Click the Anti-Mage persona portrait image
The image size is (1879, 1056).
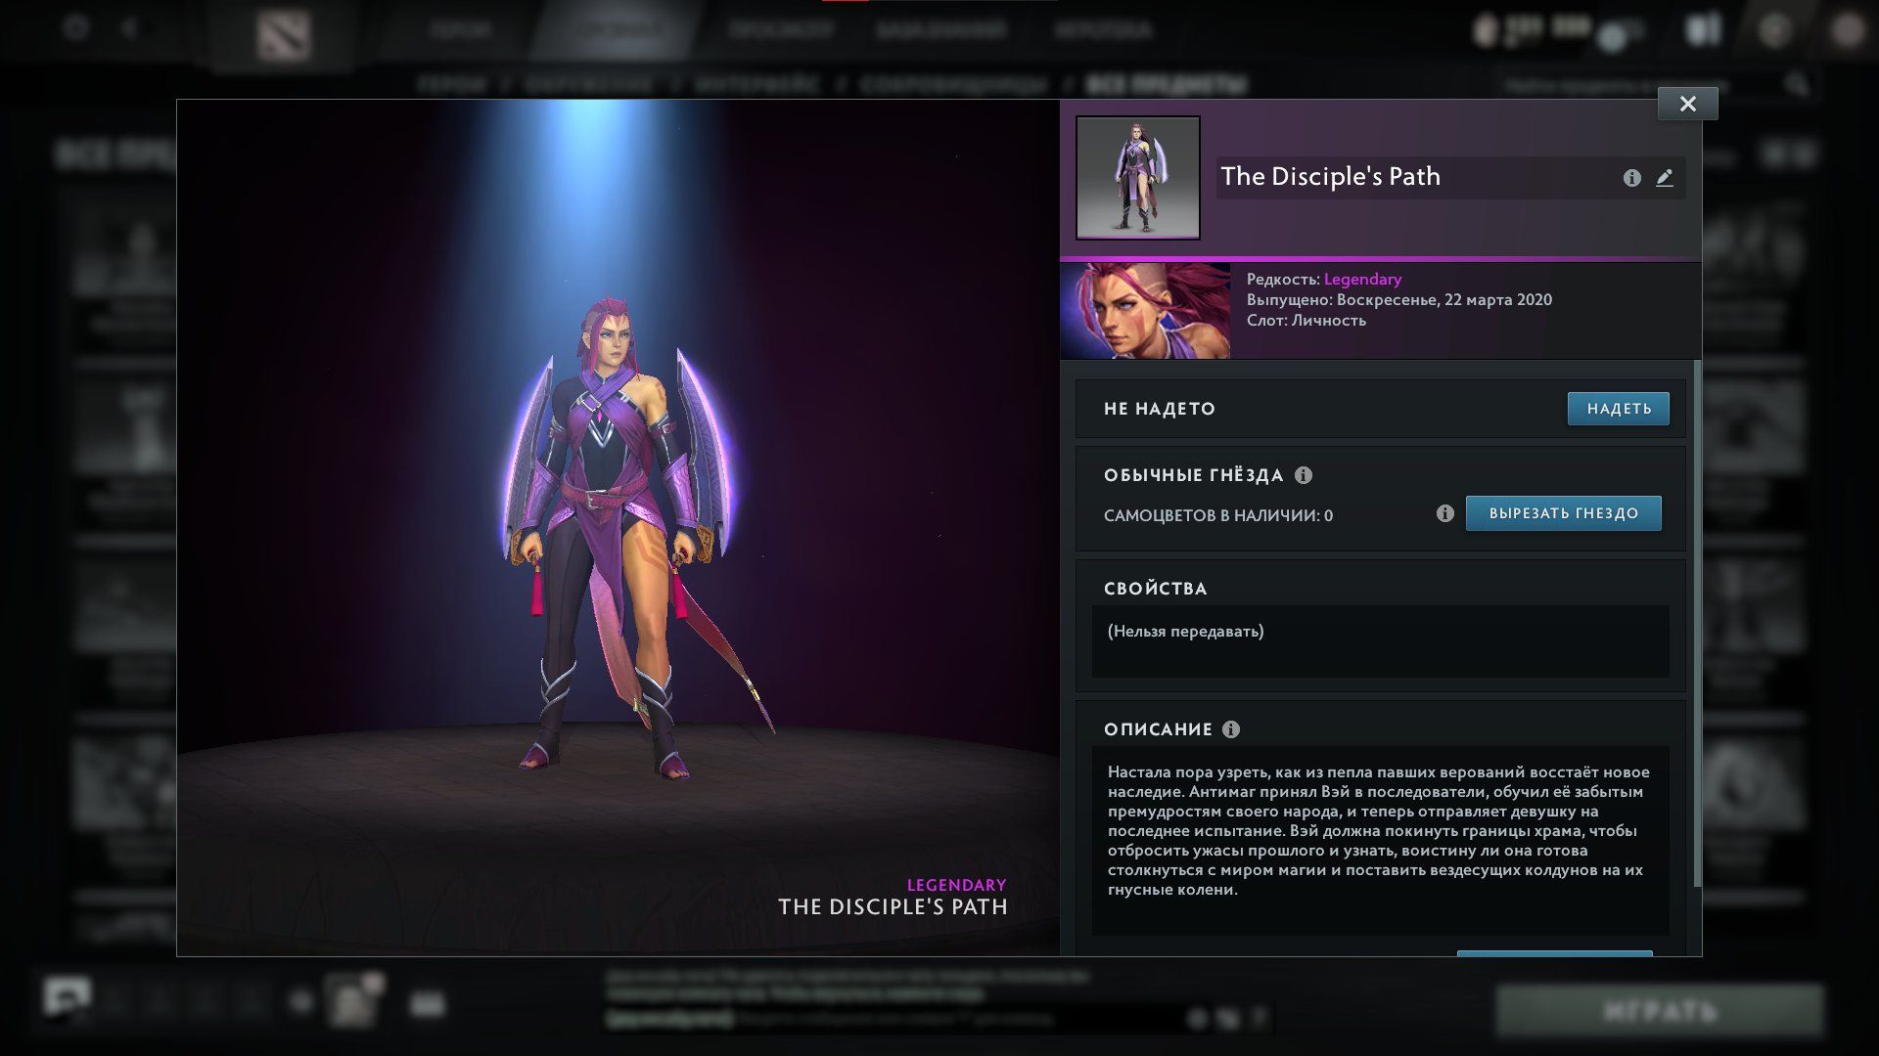tap(1145, 310)
